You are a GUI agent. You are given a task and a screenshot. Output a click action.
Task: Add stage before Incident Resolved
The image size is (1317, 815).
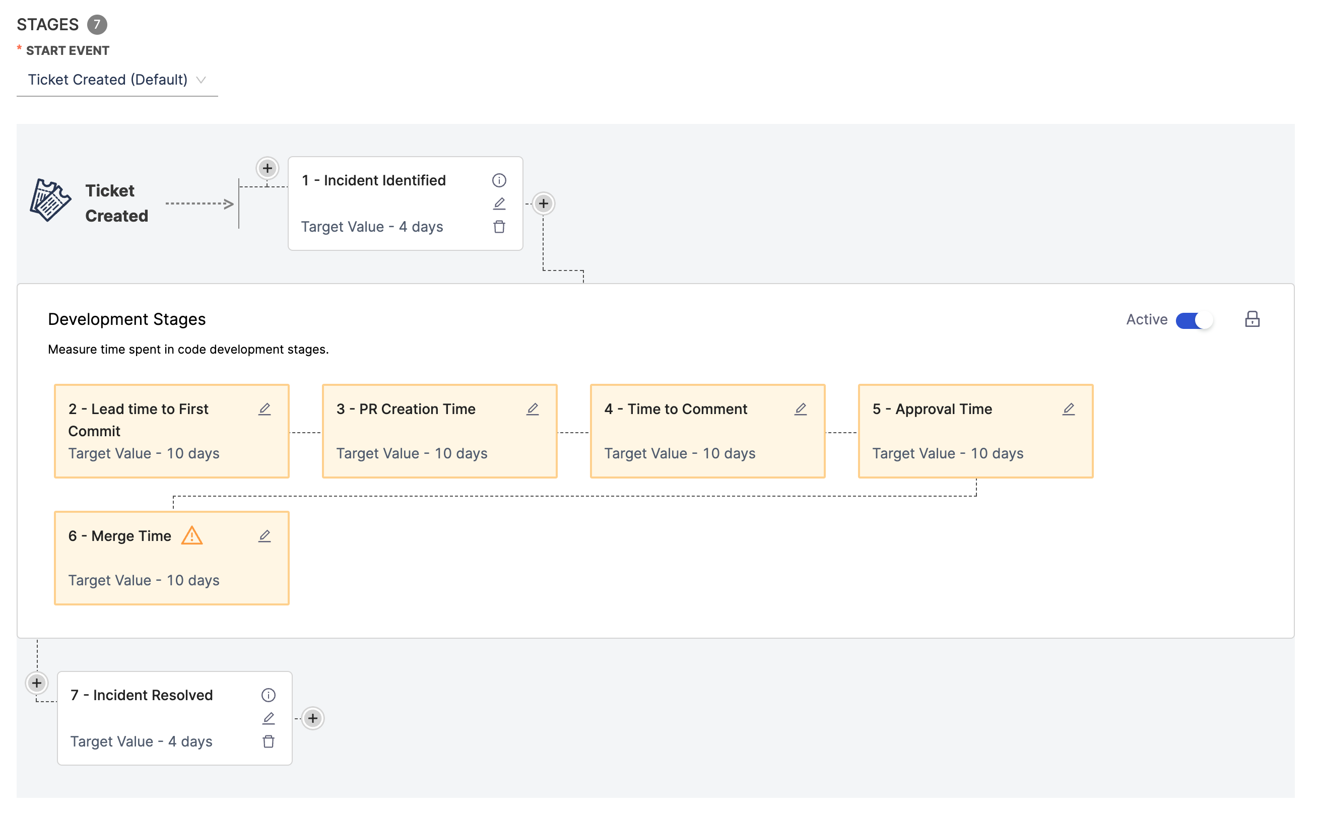coord(37,683)
